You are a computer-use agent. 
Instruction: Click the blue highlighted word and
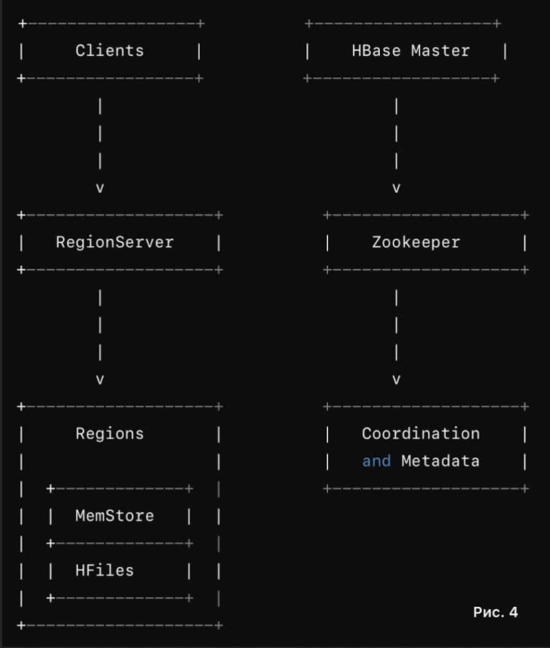(376, 461)
